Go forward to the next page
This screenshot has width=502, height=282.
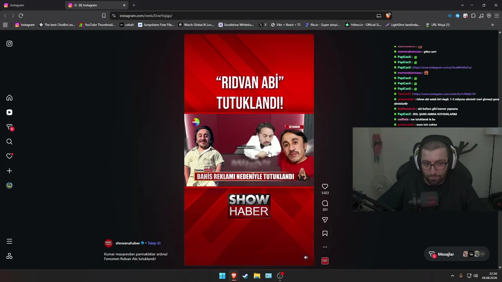tap(13, 16)
